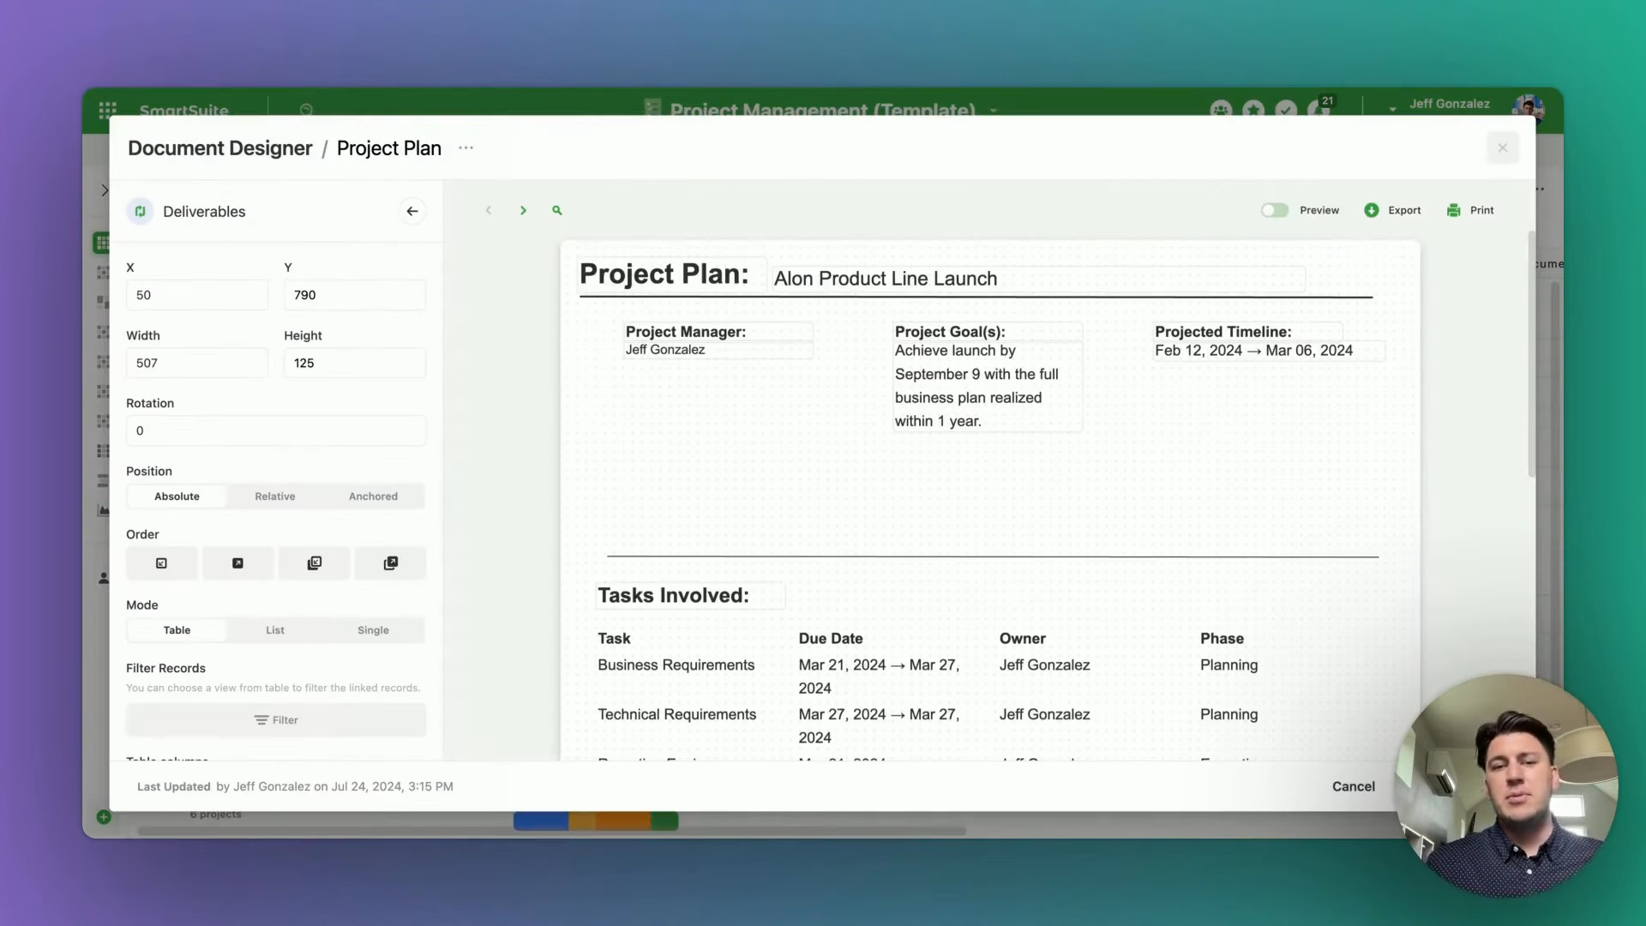This screenshot has width=1646, height=926.
Task: Click the Deliverables linked-record icon
Action: (x=141, y=211)
